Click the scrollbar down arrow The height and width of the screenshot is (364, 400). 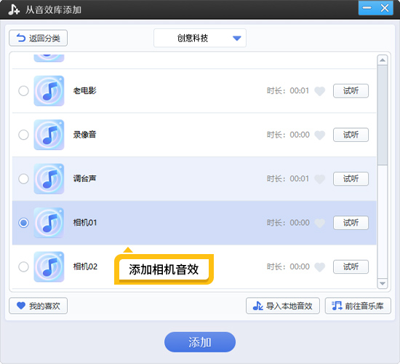tap(383, 283)
